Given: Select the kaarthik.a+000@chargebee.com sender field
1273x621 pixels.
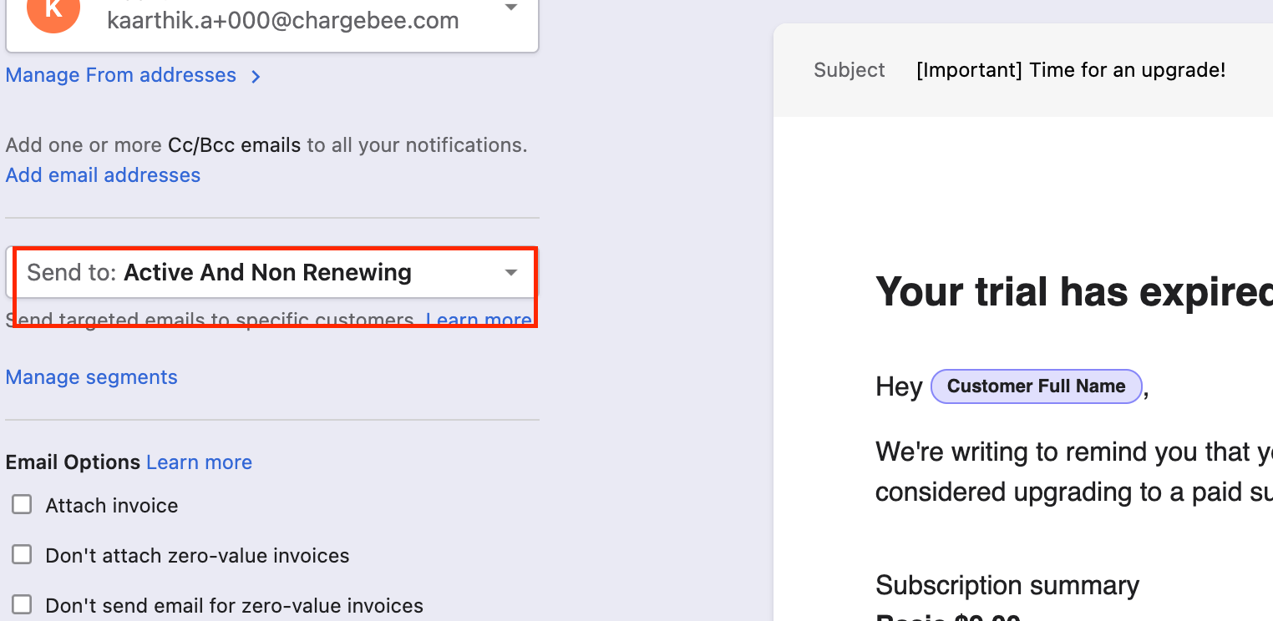Looking at the screenshot, I should click(x=282, y=21).
